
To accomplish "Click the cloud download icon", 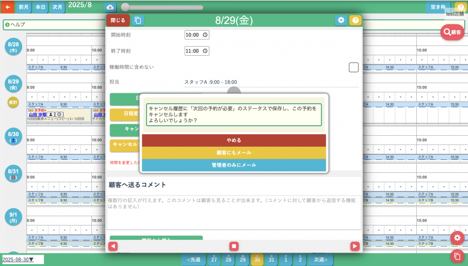I will (x=110, y=7).
